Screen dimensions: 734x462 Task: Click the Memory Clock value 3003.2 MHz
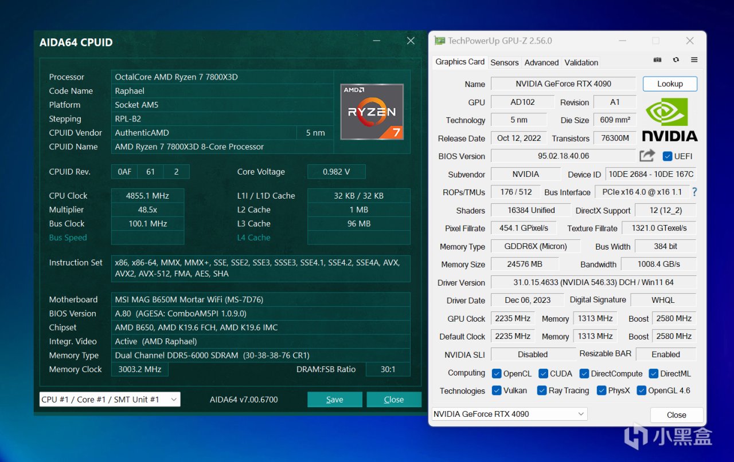point(140,369)
